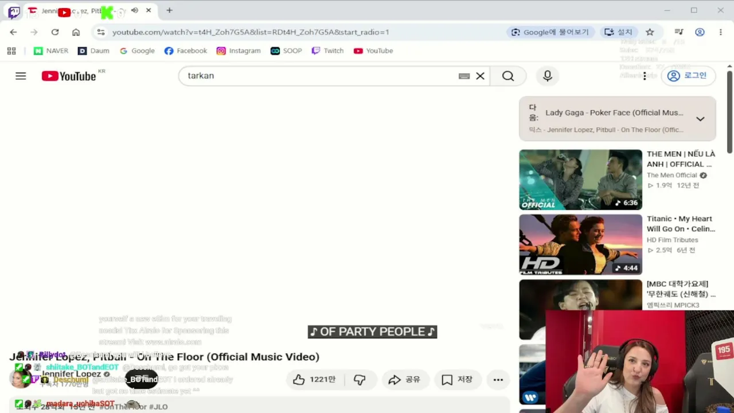Click the 저장 save button
The image size is (734, 413).
(x=457, y=380)
